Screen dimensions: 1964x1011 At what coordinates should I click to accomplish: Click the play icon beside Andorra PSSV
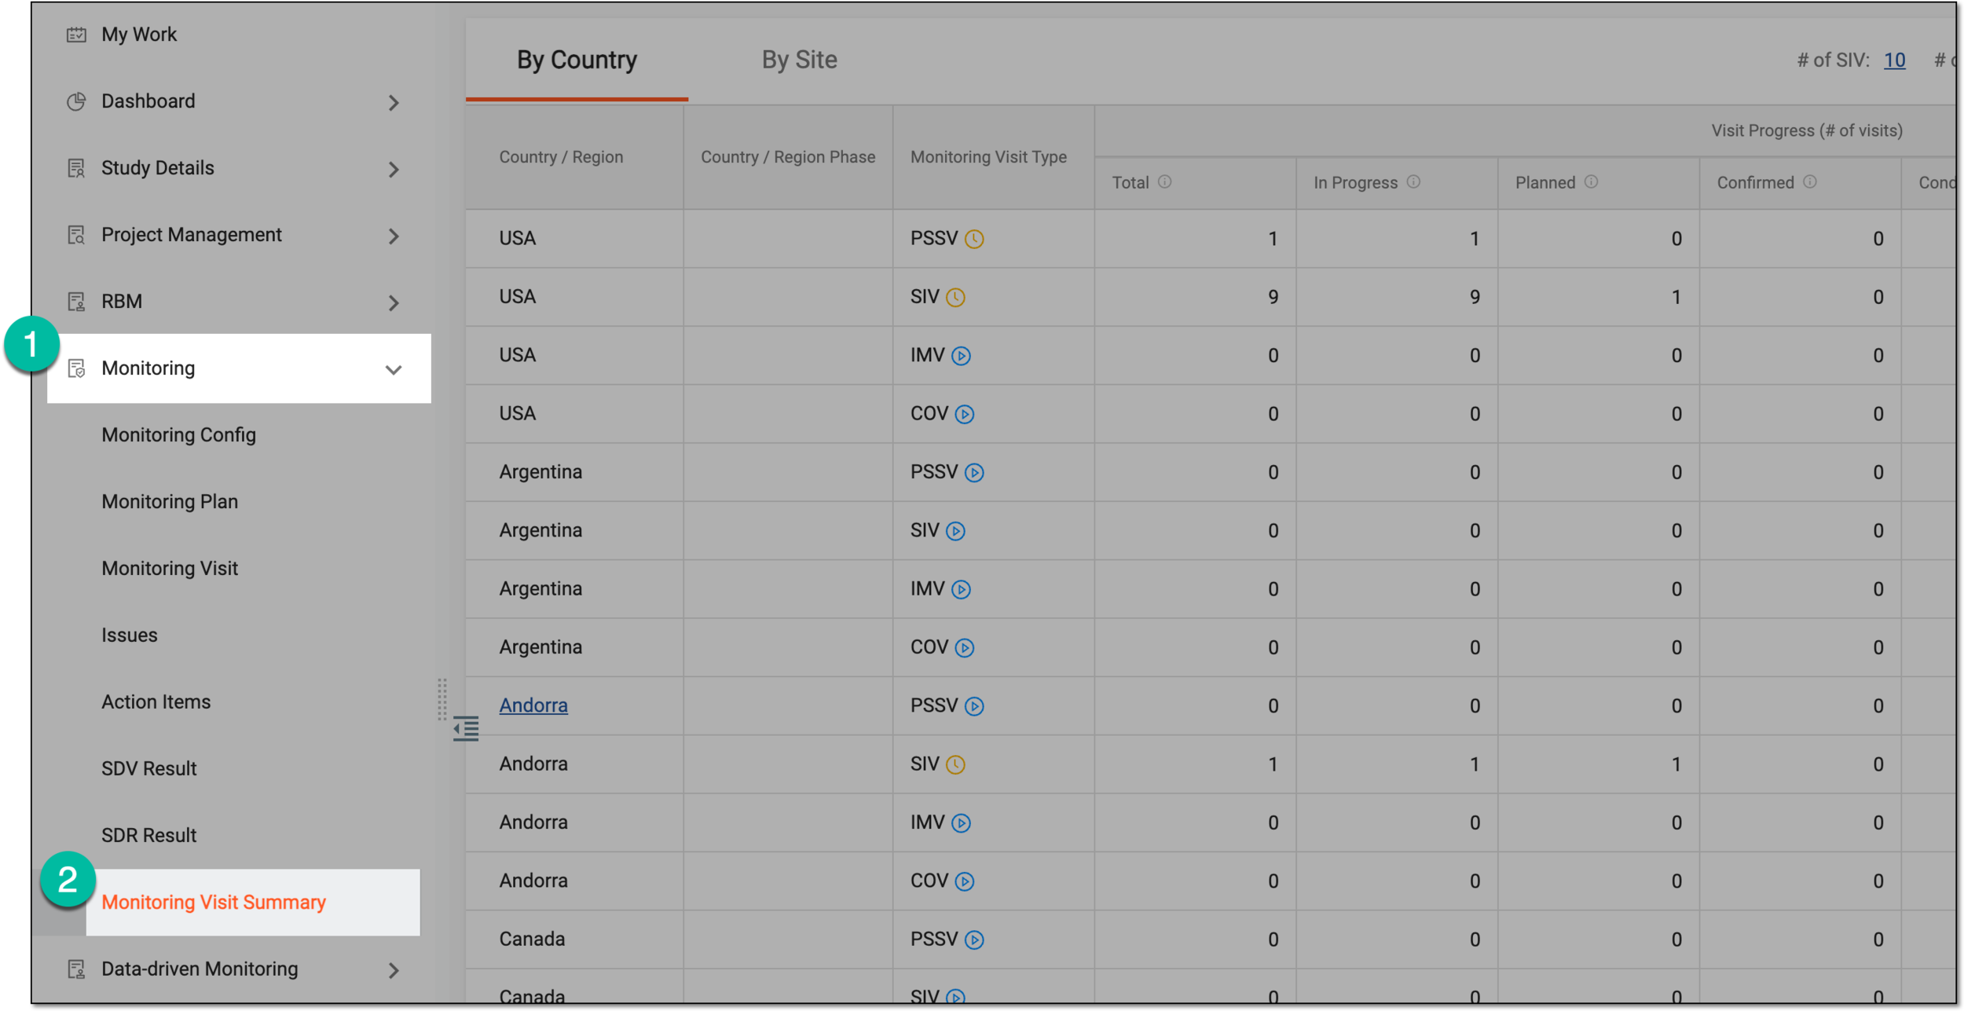974,706
